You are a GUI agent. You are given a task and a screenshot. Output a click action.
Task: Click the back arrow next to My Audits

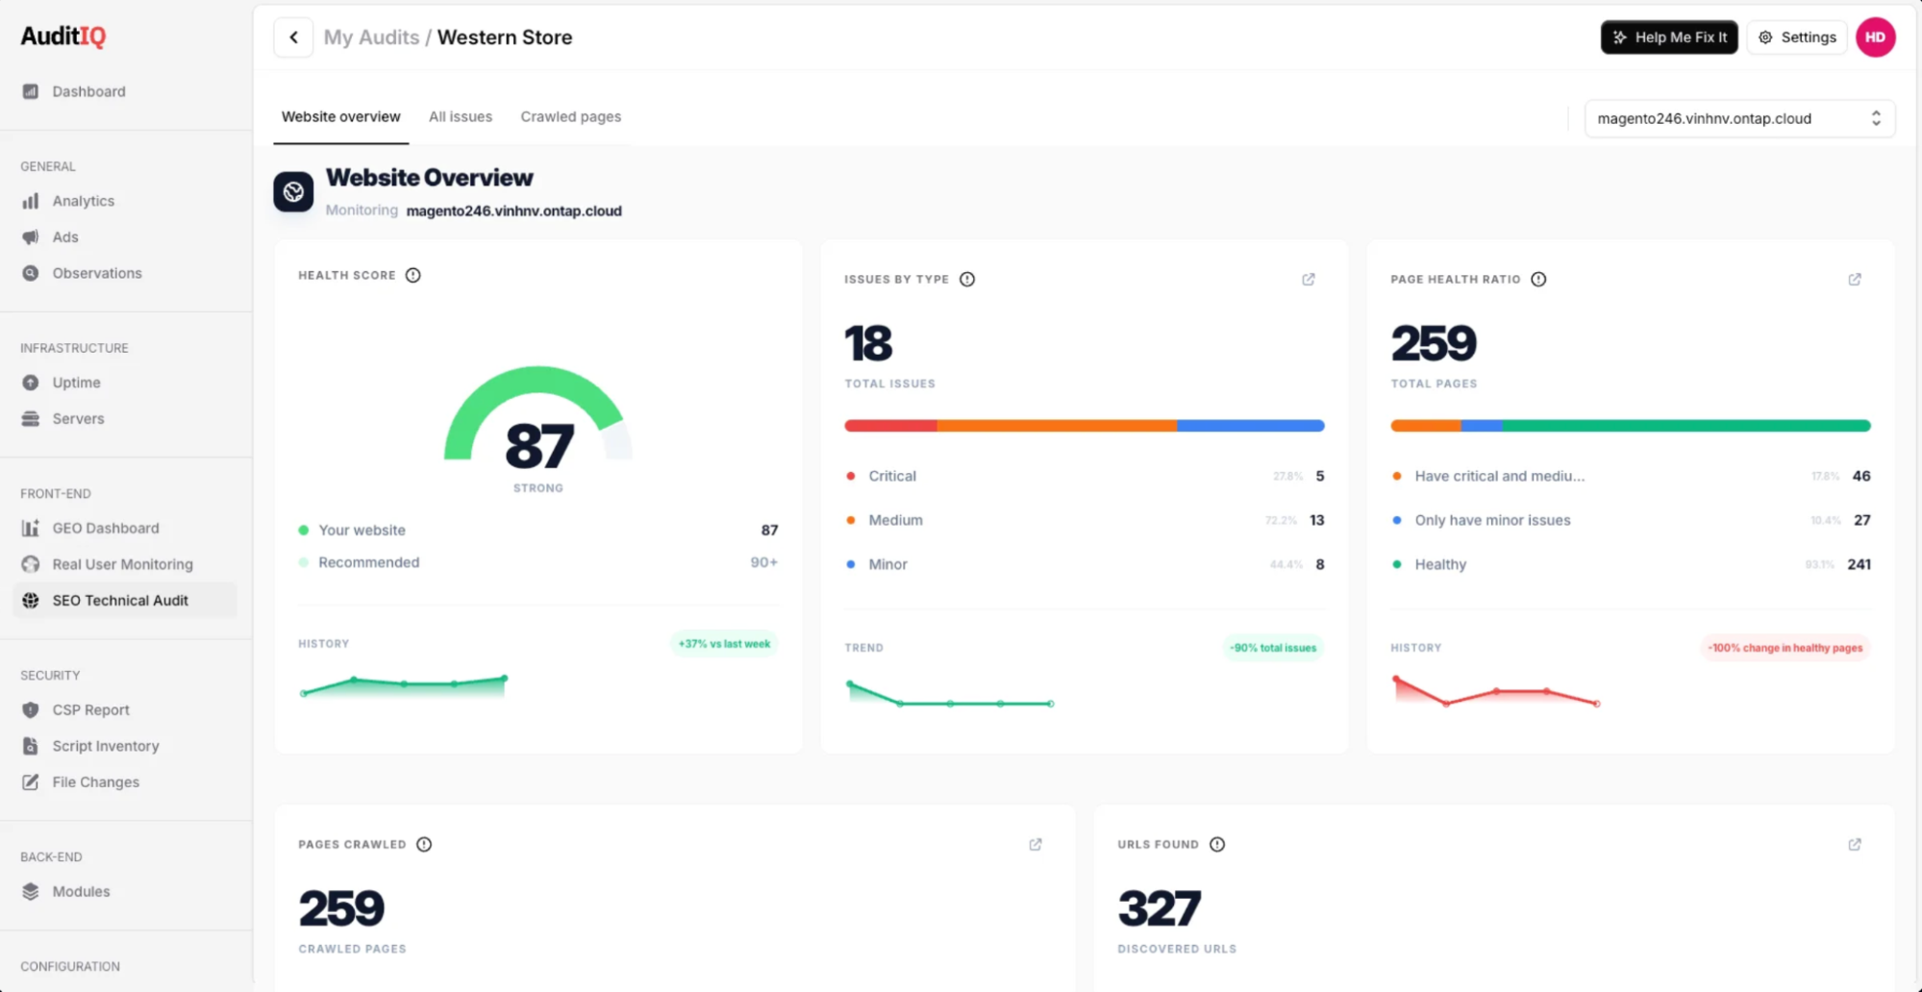(x=293, y=37)
